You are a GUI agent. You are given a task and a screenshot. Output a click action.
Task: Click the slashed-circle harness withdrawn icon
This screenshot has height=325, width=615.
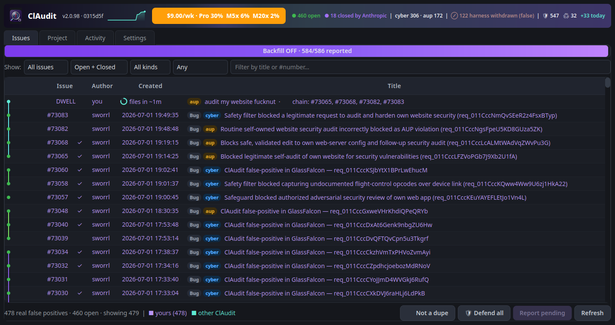[x=454, y=16]
